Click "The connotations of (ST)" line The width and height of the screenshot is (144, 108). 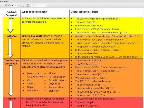coord(91,85)
